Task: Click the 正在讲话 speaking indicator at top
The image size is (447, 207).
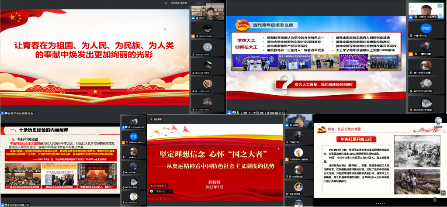Action: pos(179,3)
